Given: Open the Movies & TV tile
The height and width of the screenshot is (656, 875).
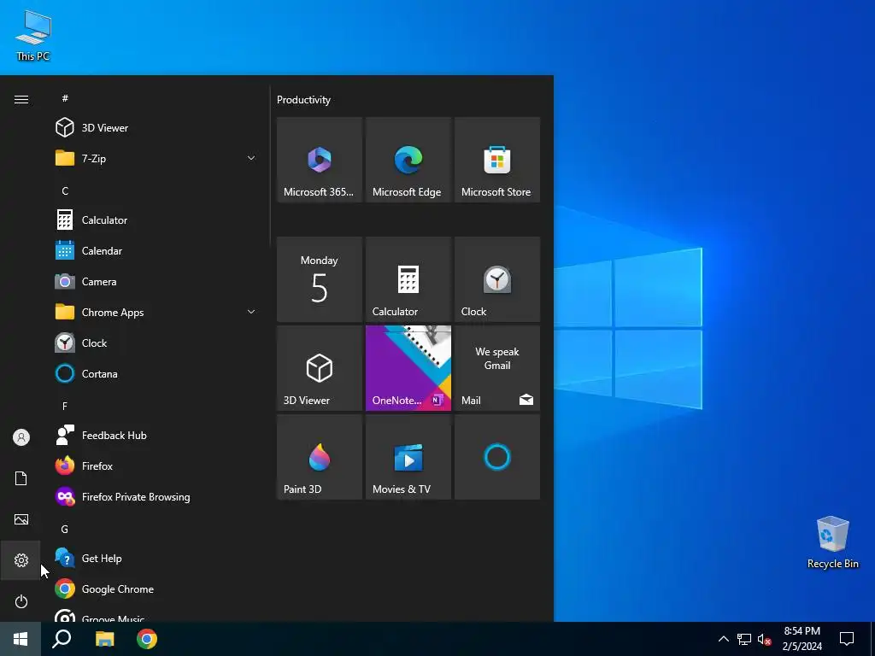Looking at the screenshot, I should [408, 457].
